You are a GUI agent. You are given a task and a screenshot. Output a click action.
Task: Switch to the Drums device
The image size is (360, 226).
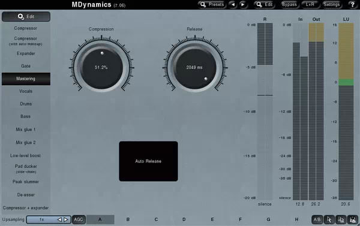click(26, 104)
